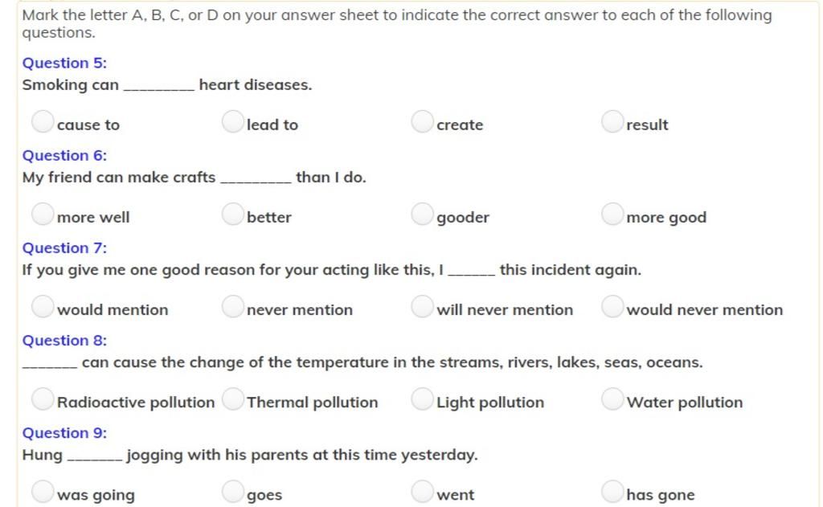Choose 'Radioactive pollution' for Question 8

43,399
